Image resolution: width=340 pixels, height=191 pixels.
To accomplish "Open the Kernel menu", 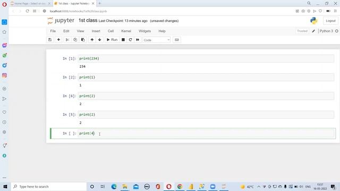I will [126, 31].
